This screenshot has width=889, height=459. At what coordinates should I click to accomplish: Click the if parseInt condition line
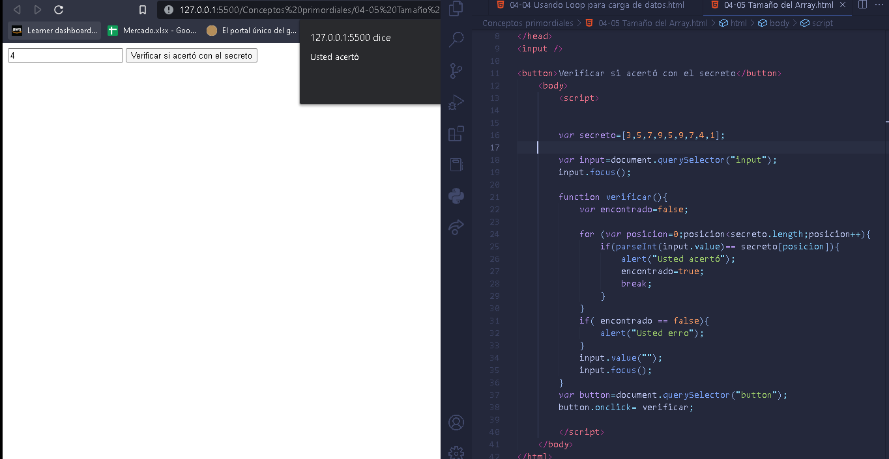pyautogui.click(x=720, y=247)
